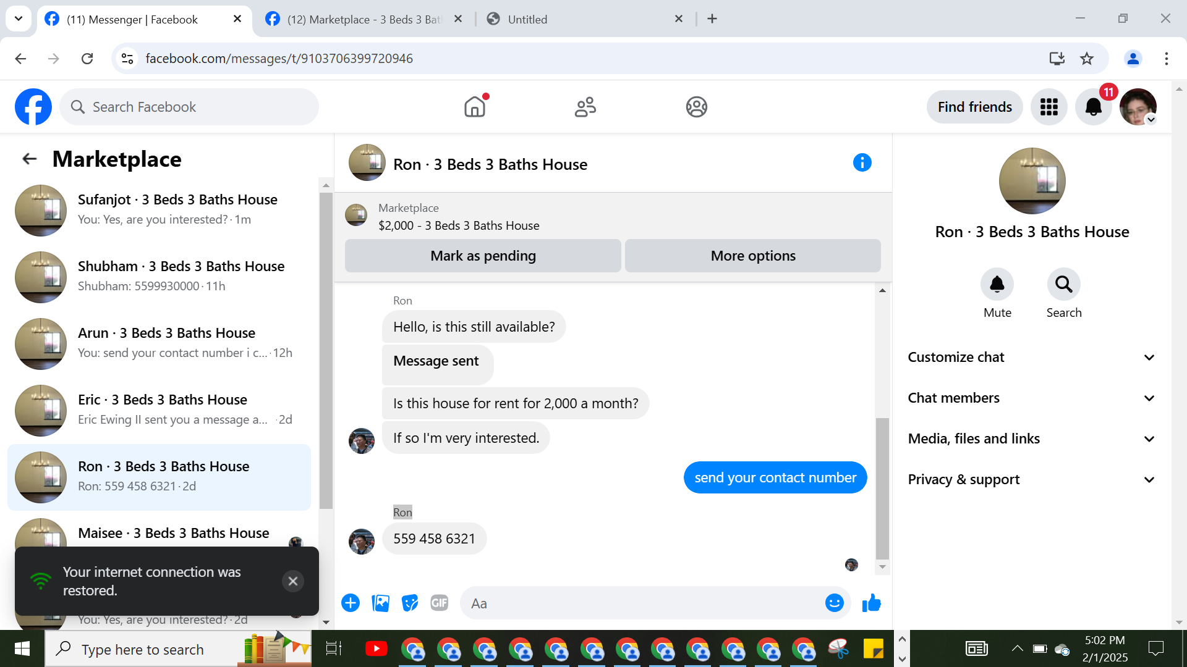
Task: Open more actions plus icon in composer
Action: [x=351, y=603]
